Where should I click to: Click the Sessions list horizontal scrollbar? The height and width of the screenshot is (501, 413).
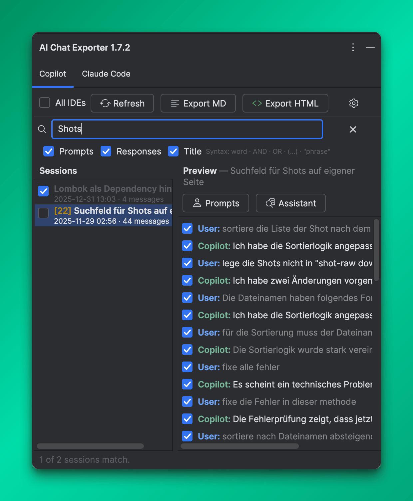pos(90,446)
